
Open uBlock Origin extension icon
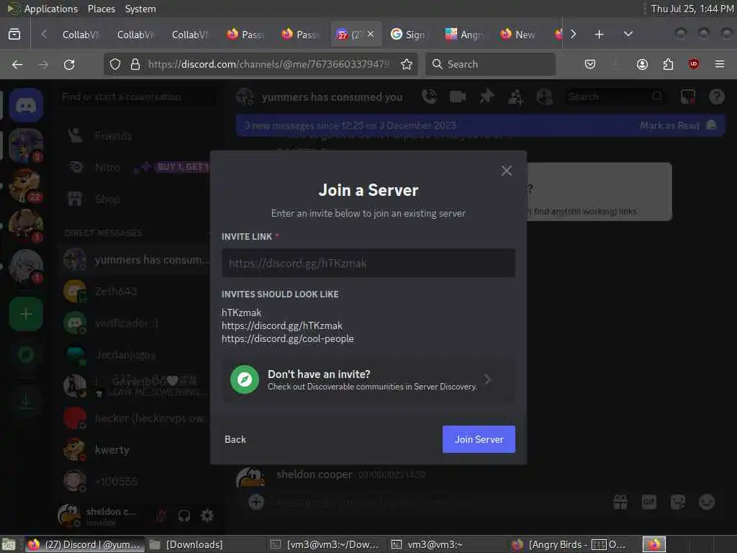click(x=693, y=64)
